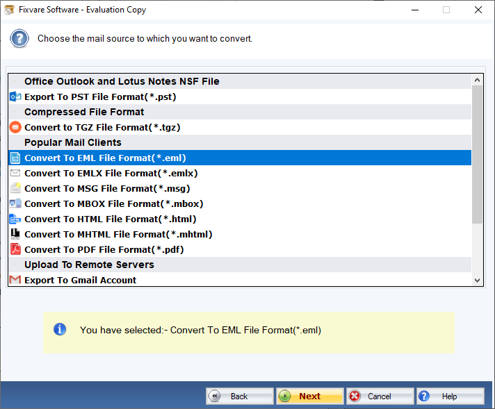This screenshot has height=409, width=495.
Task: Click the Popular Mail Clients header
Action: 240,142
